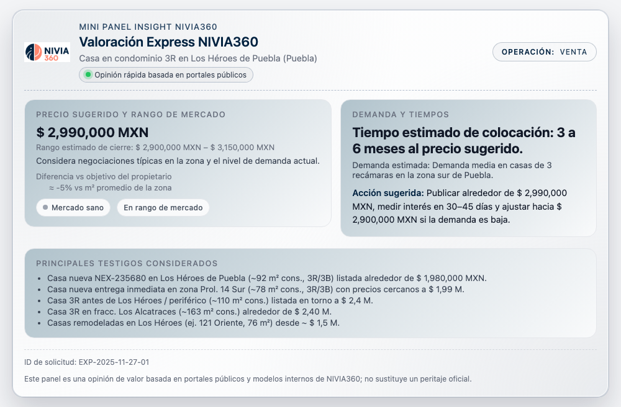Click the green status dot in the opinion badge
621x407 pixels.
point(87,74)
